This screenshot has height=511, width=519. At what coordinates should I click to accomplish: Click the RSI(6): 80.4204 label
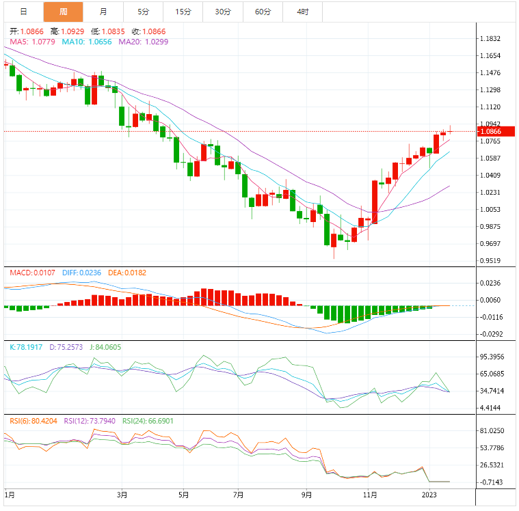[34, 421]
